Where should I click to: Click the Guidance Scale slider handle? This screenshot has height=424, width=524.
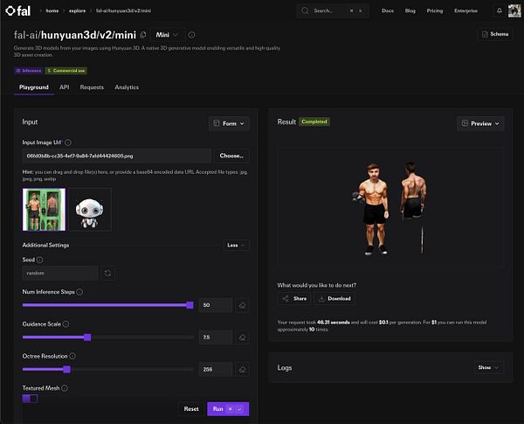click(x=87, y=337)
